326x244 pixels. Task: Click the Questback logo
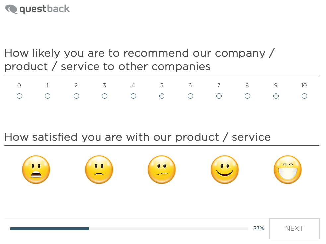point(37,9)
